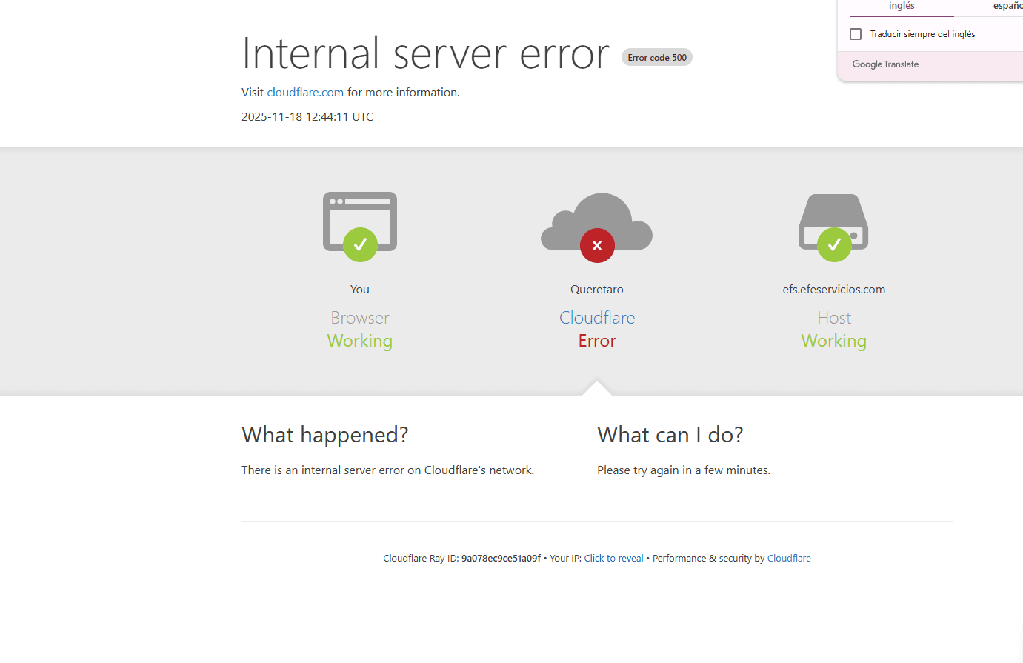Viewport: 1023px width, 663px height.
Task: Click the green checkmark on the browser icon
Action: pyautogui.click(x=360, y=244)
